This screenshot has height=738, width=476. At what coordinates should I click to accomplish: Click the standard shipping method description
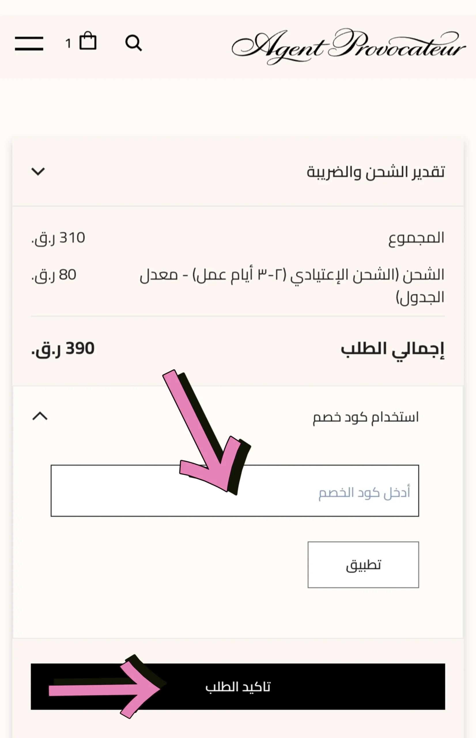click(x=292, y=285)
